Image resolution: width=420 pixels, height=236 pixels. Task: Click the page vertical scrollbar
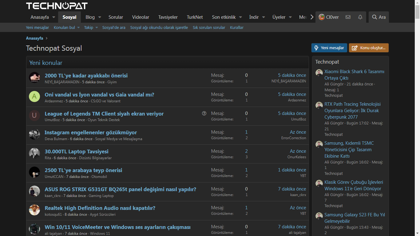point(417,118)
